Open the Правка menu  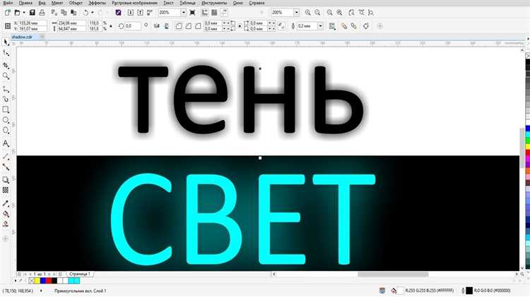tap(25, 3)
